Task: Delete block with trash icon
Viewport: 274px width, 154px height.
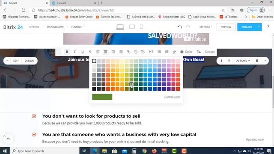Action: pyautogui.click(x=257, y=61)
